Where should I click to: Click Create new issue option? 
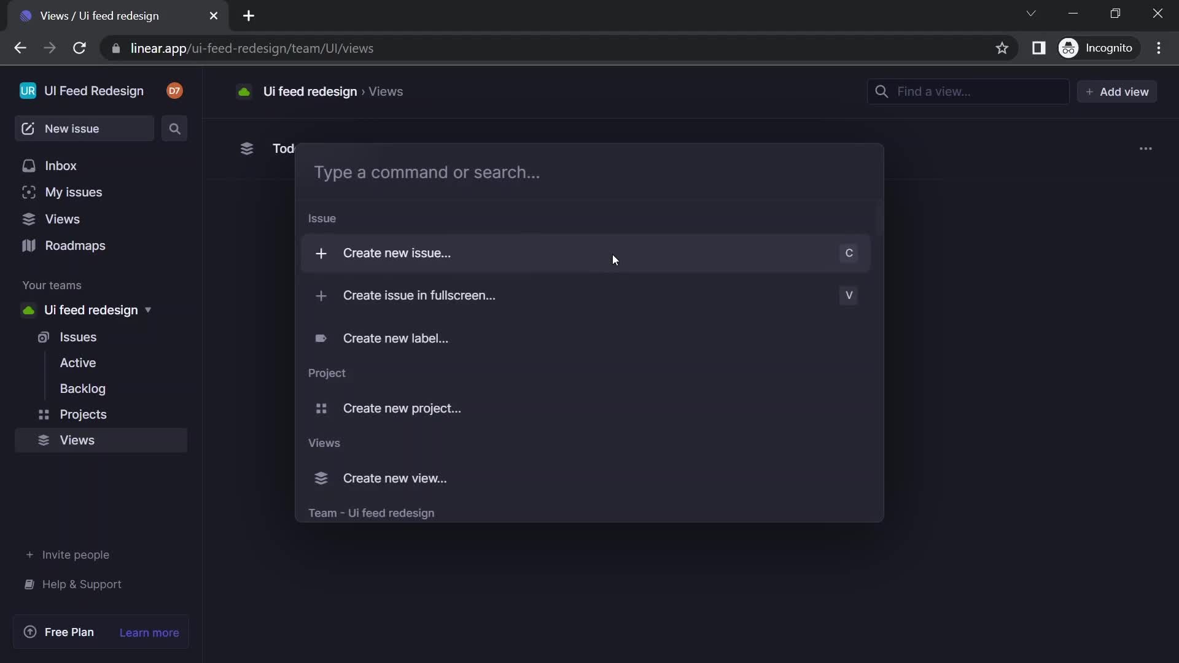click(x=396, y=252)
